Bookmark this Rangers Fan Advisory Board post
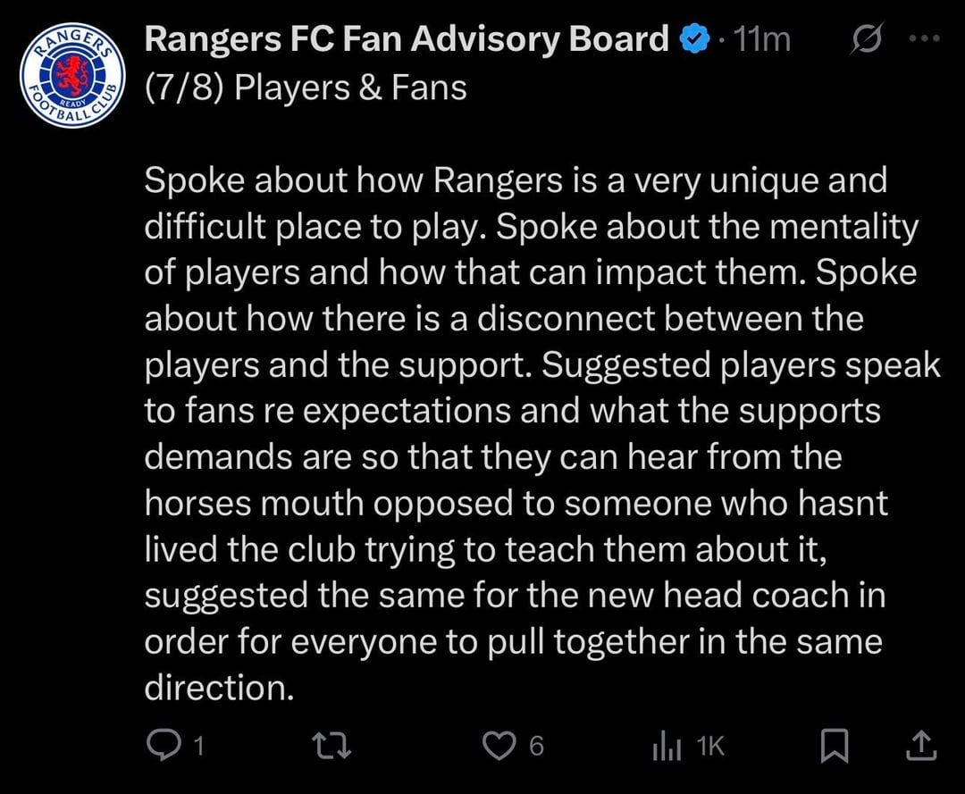Screen dimensions: 965x794 click(x=835, y=746)
